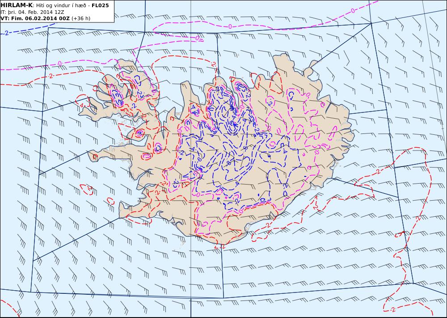The width and height of the screenshot is (447, 318).
Task: Click the '(+36 h)' forecast offset text
Action: pyautogui.click(x=80, y=18)
